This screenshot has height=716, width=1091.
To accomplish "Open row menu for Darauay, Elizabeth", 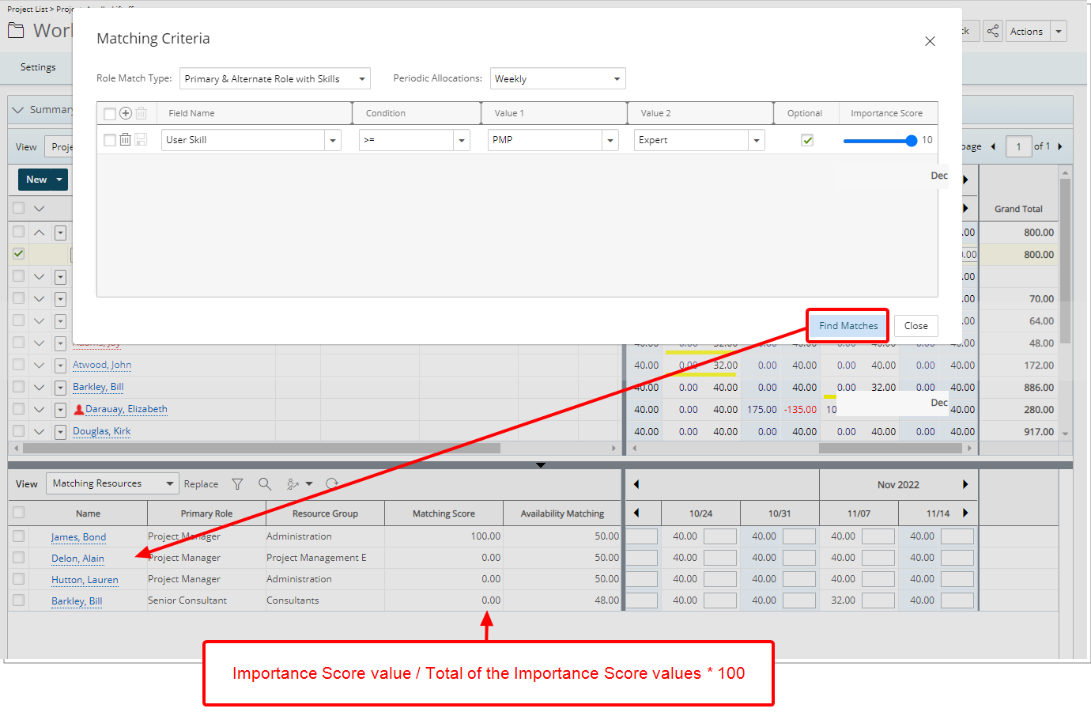I will pyautogui.click(x=60, y=410).
